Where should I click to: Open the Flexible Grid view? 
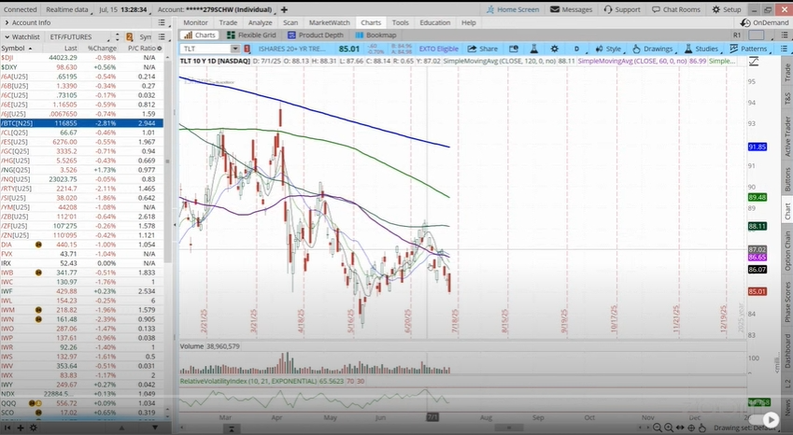pos(251,35)
